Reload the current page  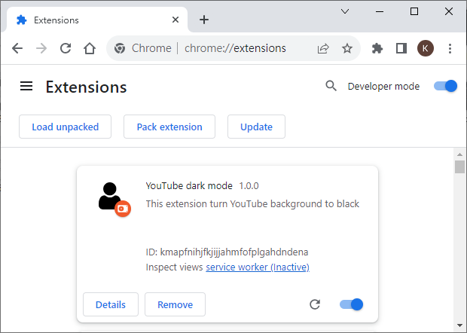(x=66, y=48)
